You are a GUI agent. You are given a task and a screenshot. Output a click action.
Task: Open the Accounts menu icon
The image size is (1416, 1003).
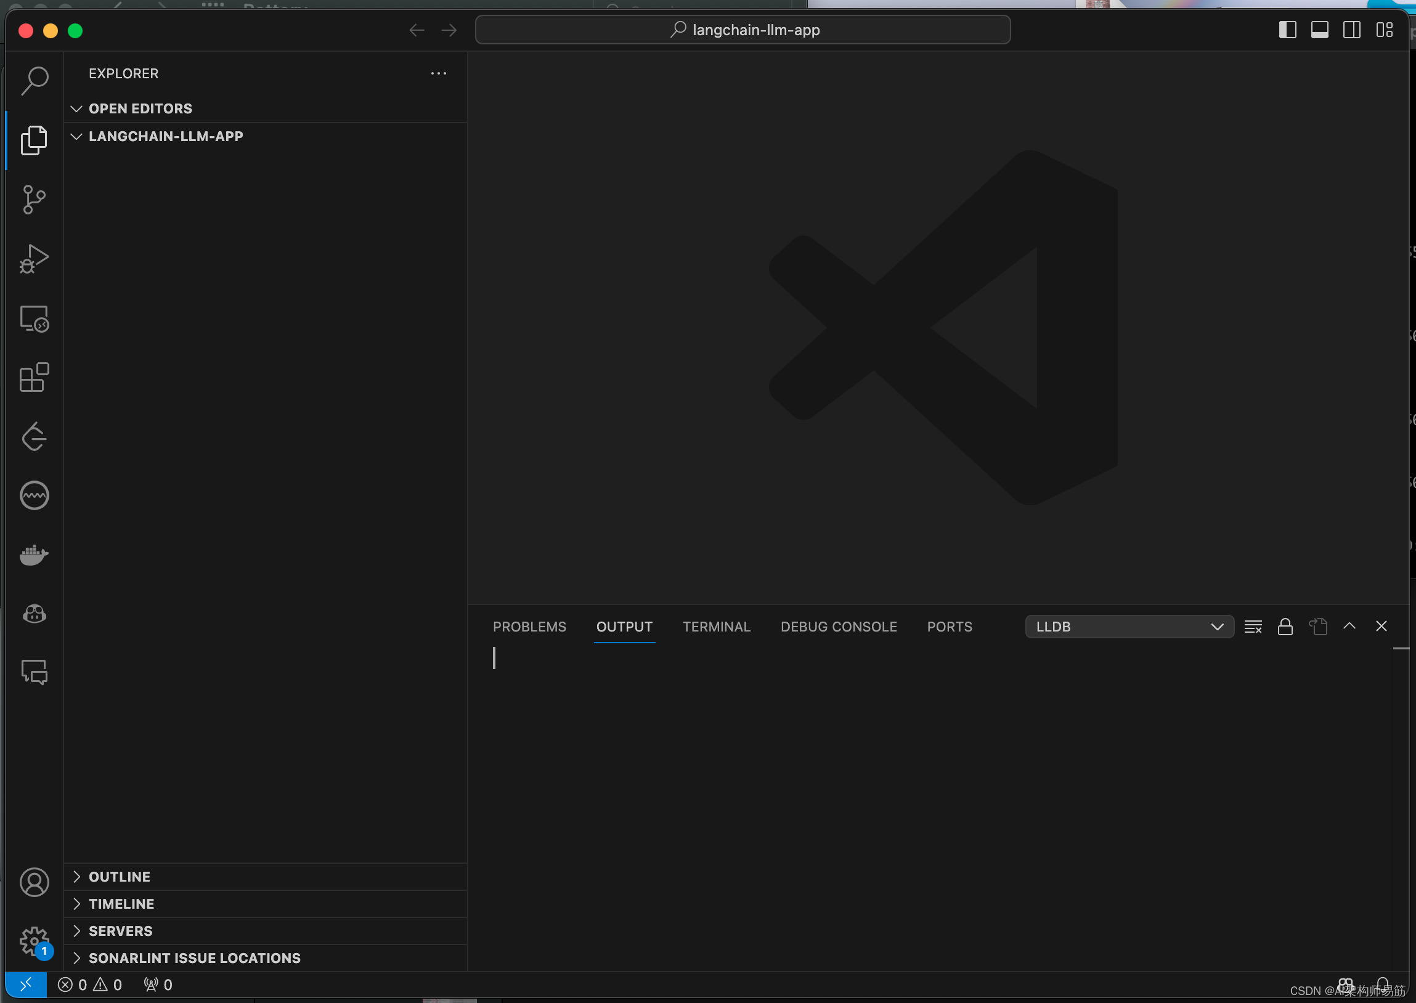(x=35, y=882)
